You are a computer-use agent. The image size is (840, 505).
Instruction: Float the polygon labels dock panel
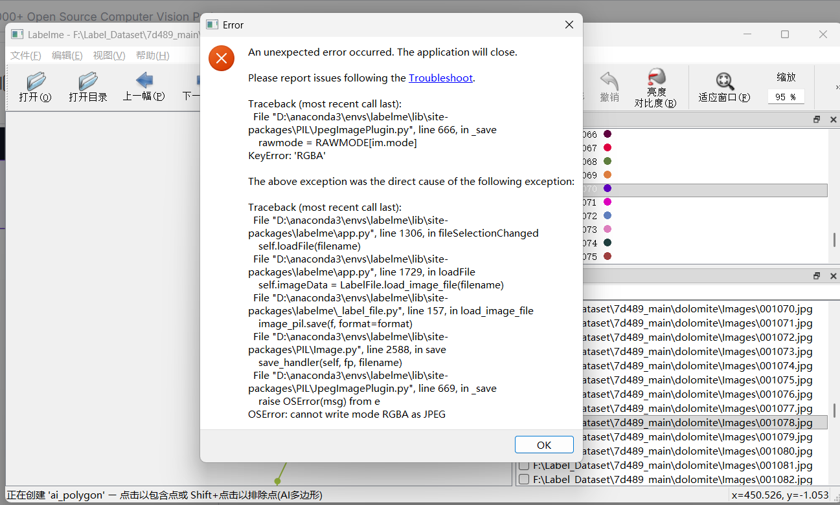click(x=817, y=120)
